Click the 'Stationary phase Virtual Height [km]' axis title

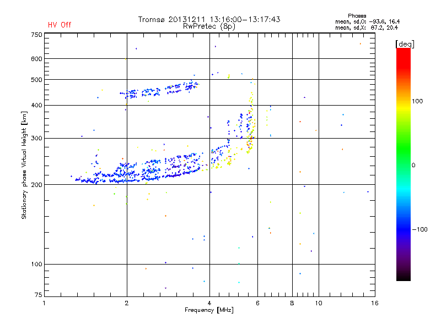[x=24, y=165]
